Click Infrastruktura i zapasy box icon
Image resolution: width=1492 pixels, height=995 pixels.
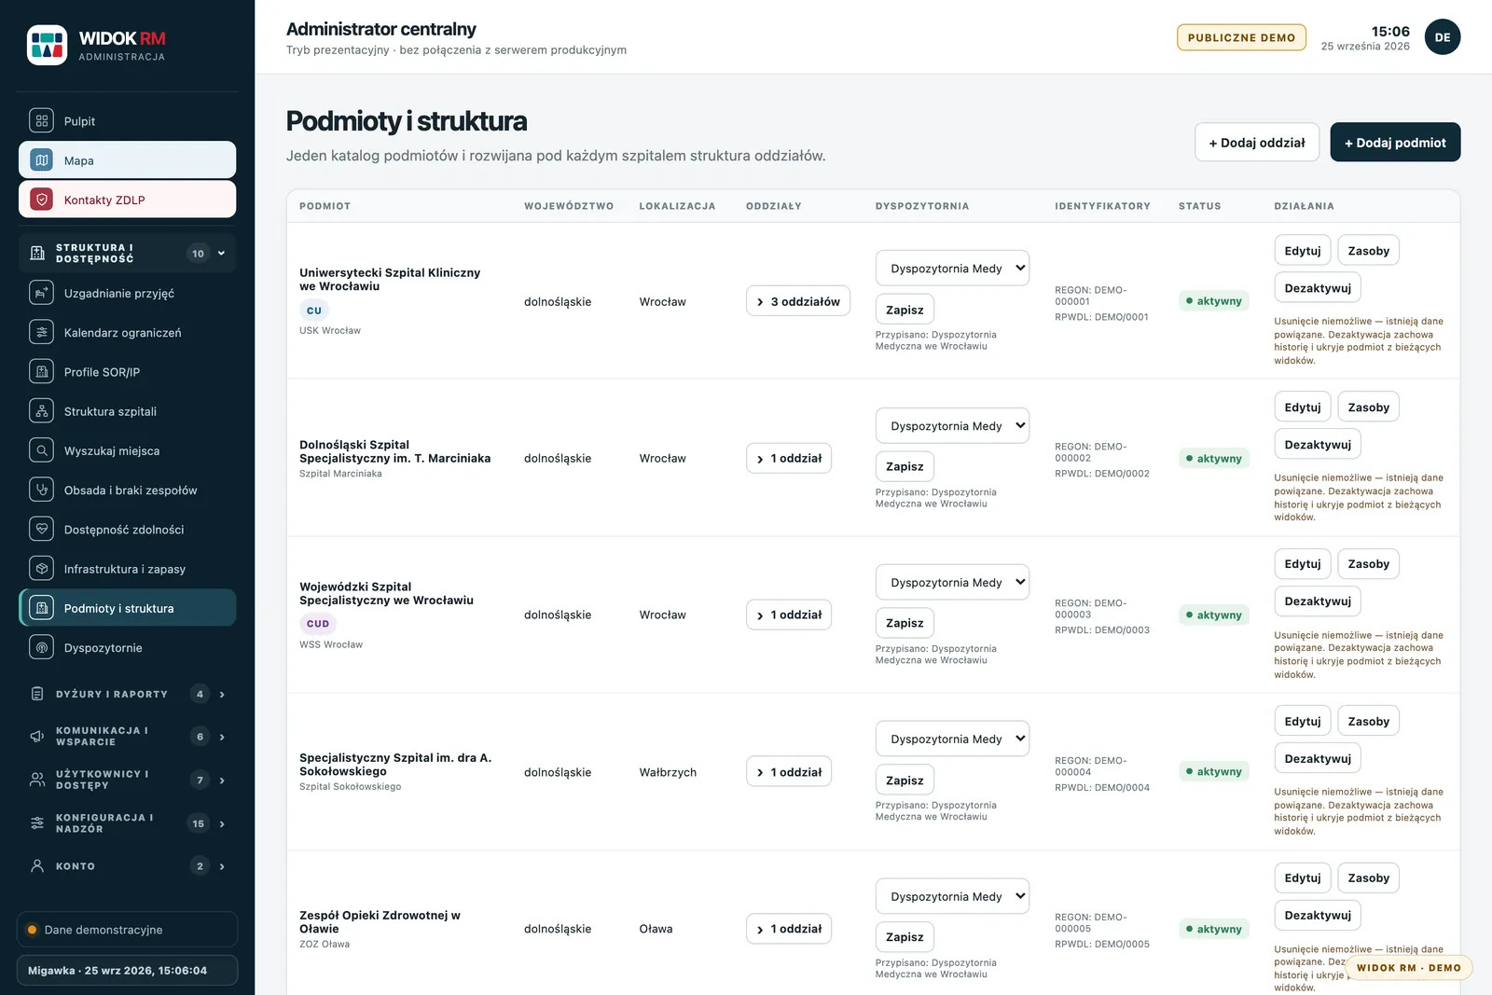coord(41,569)
